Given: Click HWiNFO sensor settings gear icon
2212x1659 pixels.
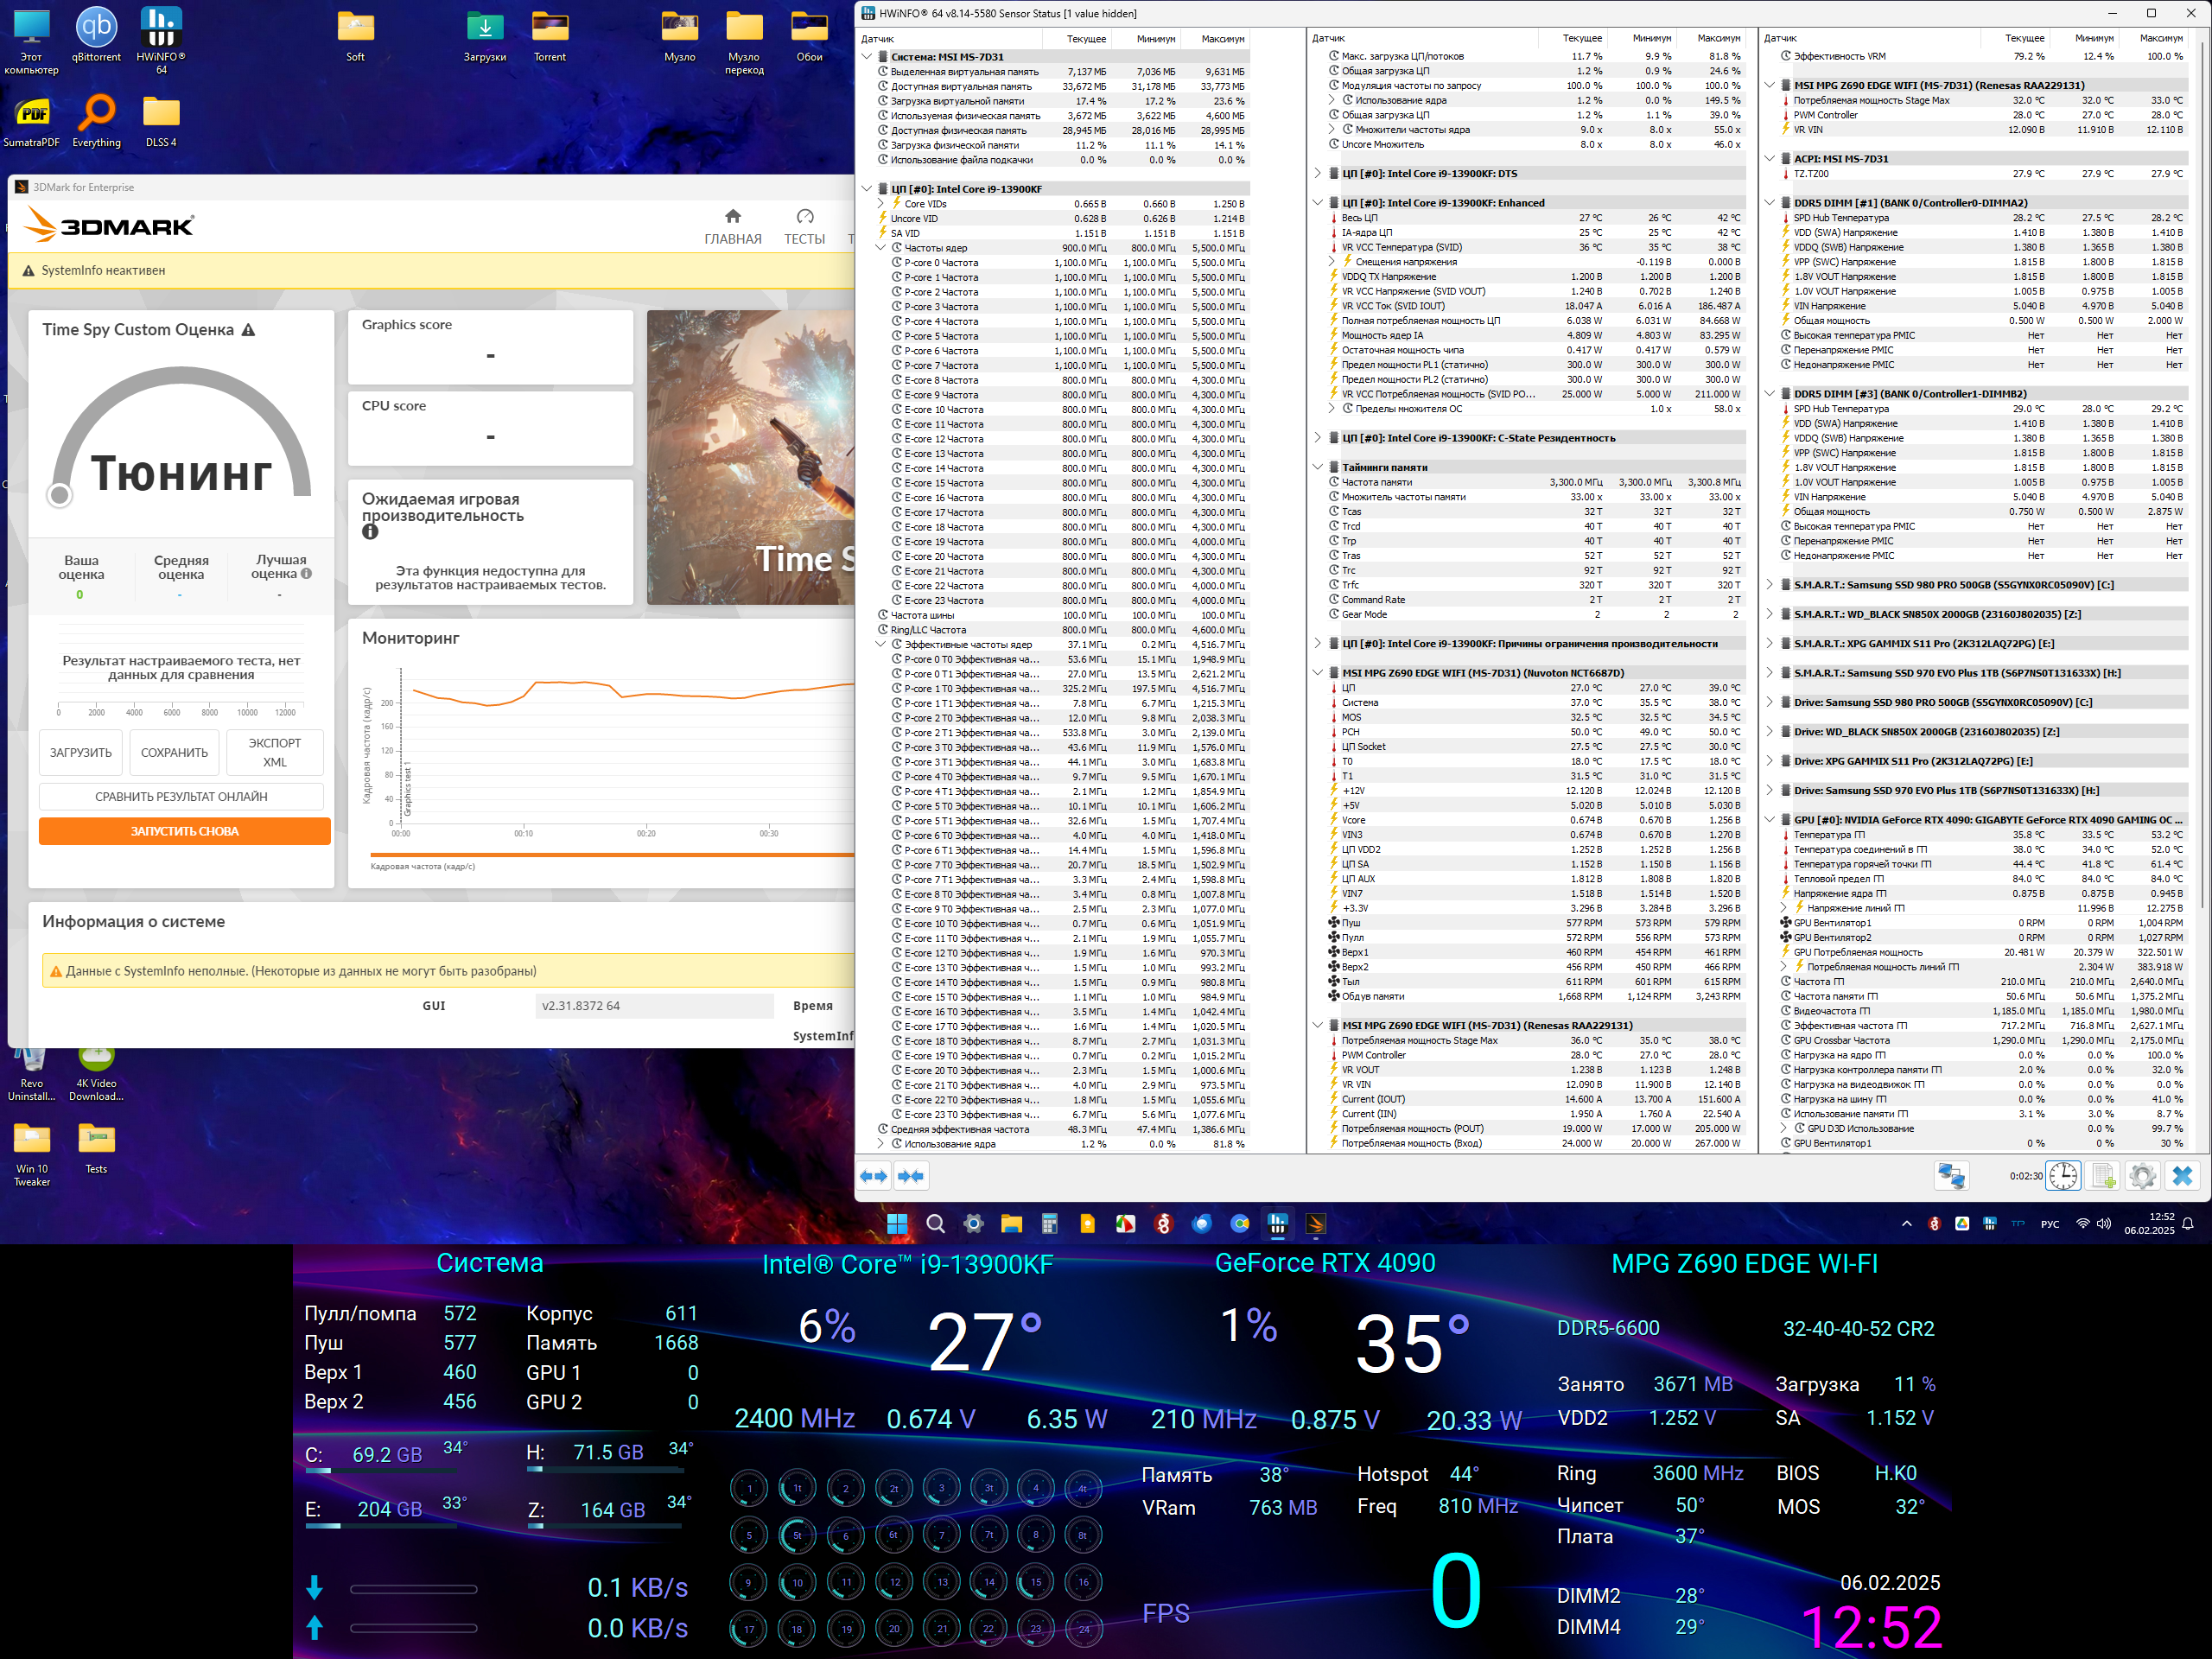Looking at the screenshot, I should [2142, 1176].
